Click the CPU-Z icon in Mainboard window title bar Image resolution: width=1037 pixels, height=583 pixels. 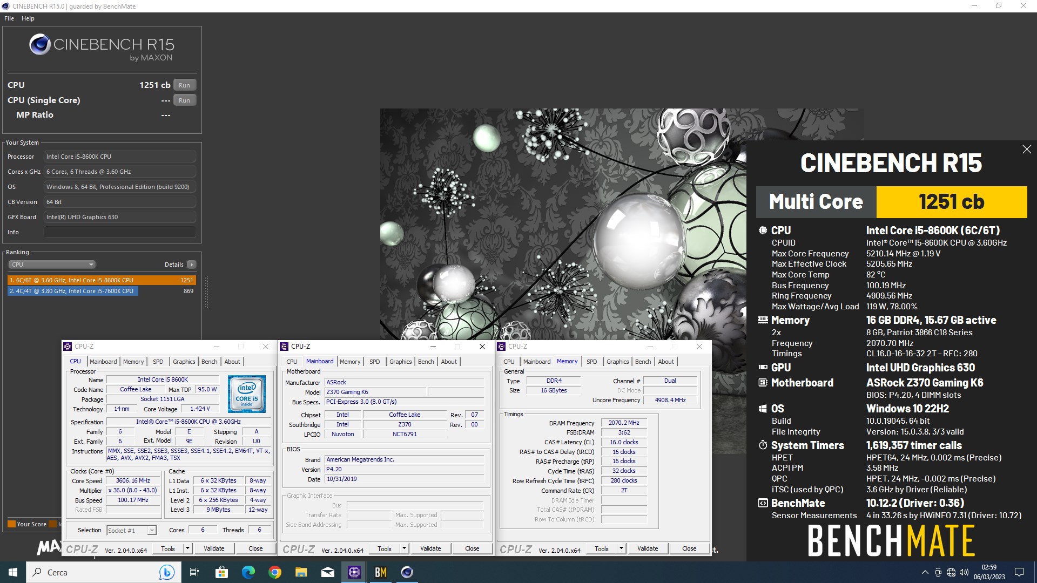[284, 347]
